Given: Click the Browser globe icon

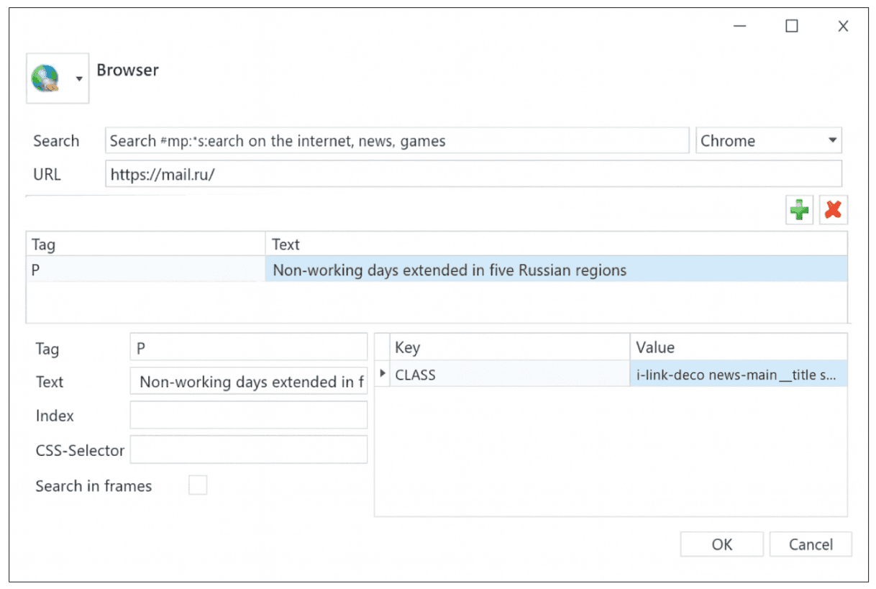Looking at the screenshot, I should tap(47, 78).
